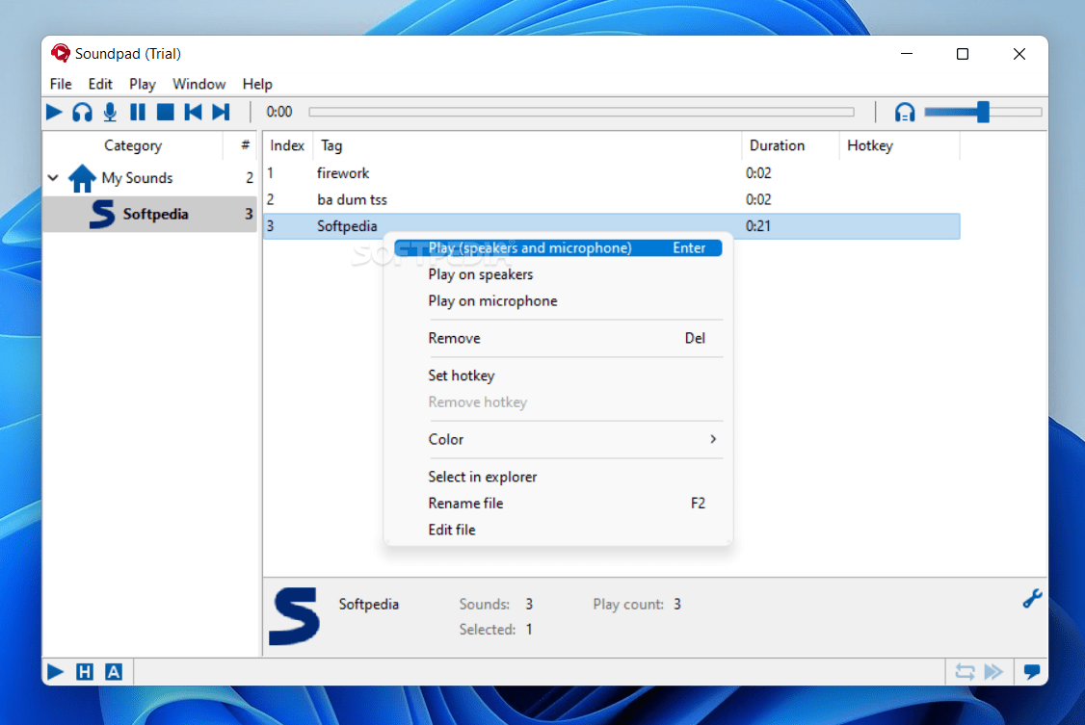Open the Window menu
Image resolution: width=1085 pixels, height=725 pixels.
(199, 84)
